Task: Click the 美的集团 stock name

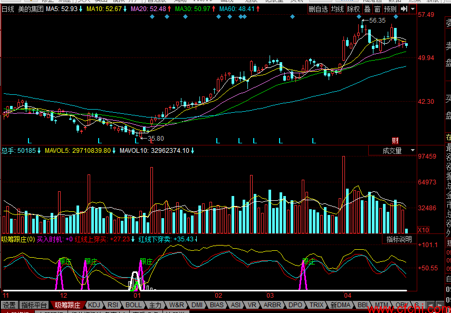Action: click(x=31, y=9)
